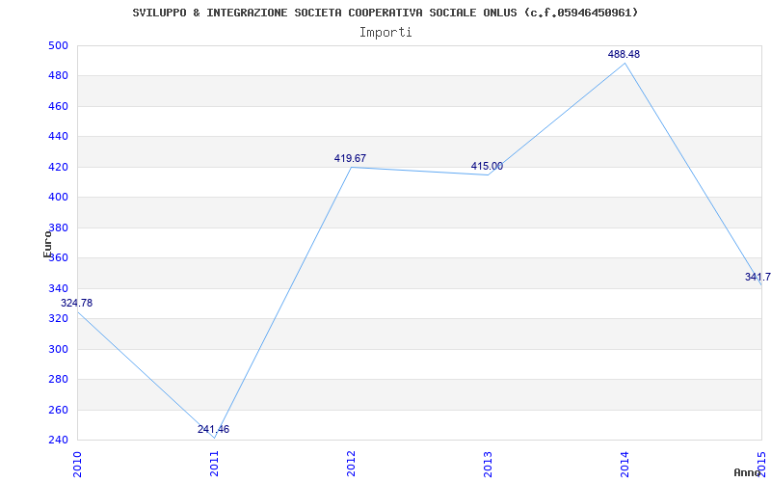This screenshot has width=771, height=482.
Task: Select the 419.67 data point label
Action: 350,158
